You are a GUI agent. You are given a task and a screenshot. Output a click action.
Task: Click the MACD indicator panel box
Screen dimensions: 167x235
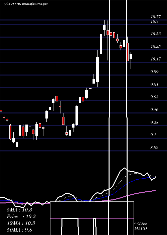point(92,218)
